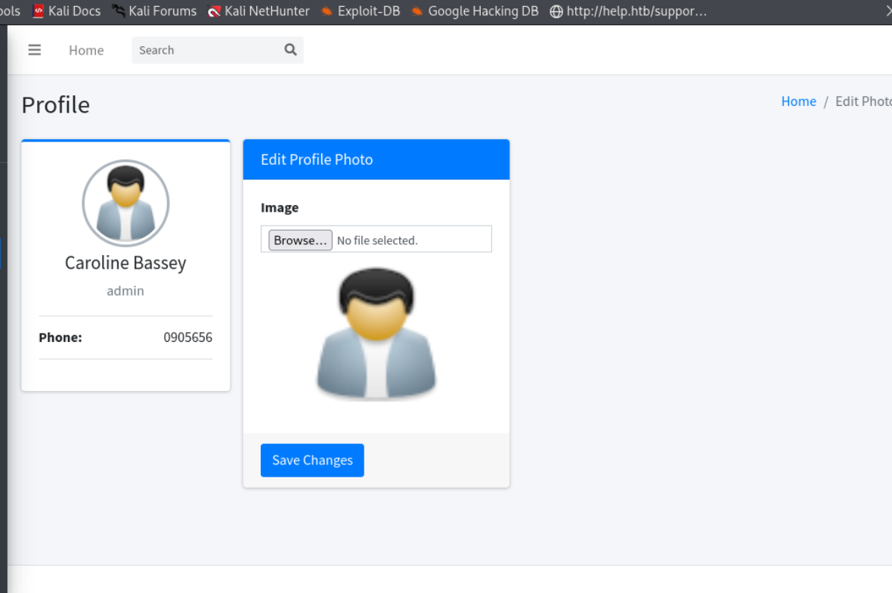892x593 pixels.
Task: Click the large profile photo preview
Action: point(376,334)
